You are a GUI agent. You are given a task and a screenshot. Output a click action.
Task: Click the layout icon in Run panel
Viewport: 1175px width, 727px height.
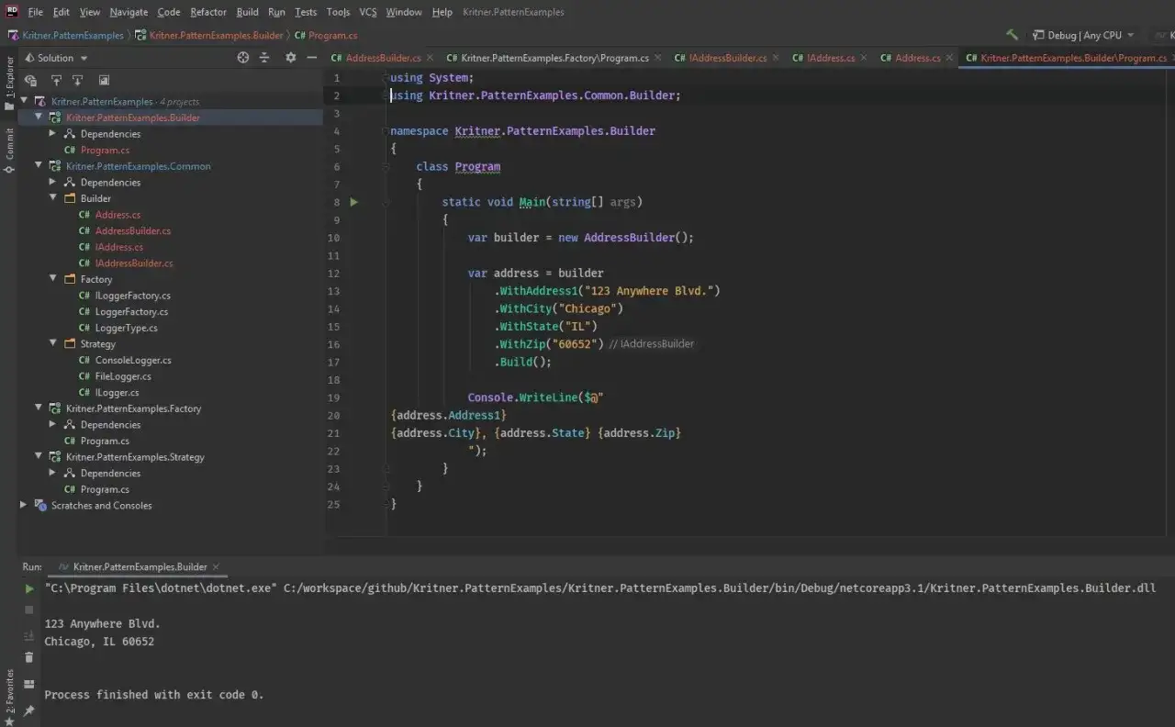coord(29,684)
